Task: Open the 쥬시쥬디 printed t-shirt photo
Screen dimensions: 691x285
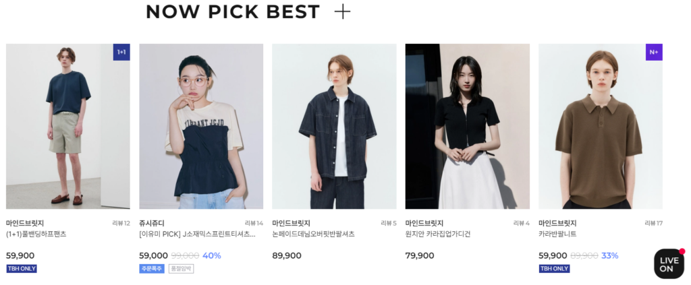Action: click(x=201, y=126)
